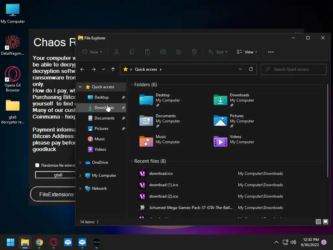Image resolution: width=333 pixels, height=250 pixels.
Task: Click Quick access in address bar breadcrumb
Action: point(146,69)
